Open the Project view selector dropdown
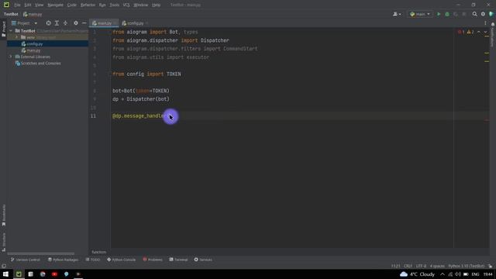 coord(24,23)
